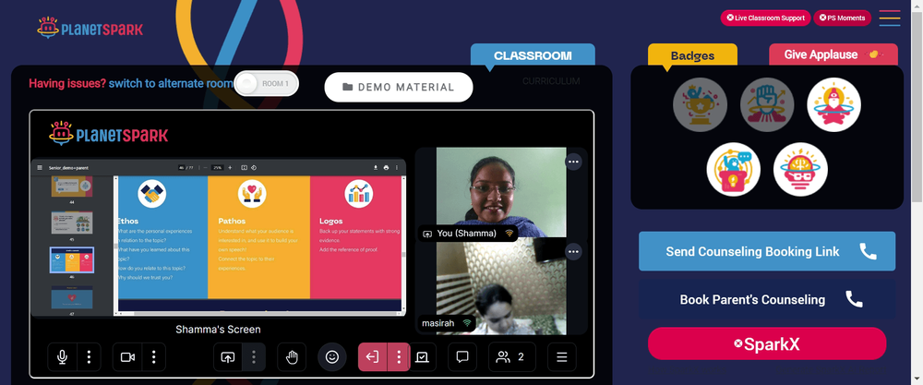Screen dimensions: 923x385
Task: Open options menu on Shamma's video tile
Action: coord(573,162)
